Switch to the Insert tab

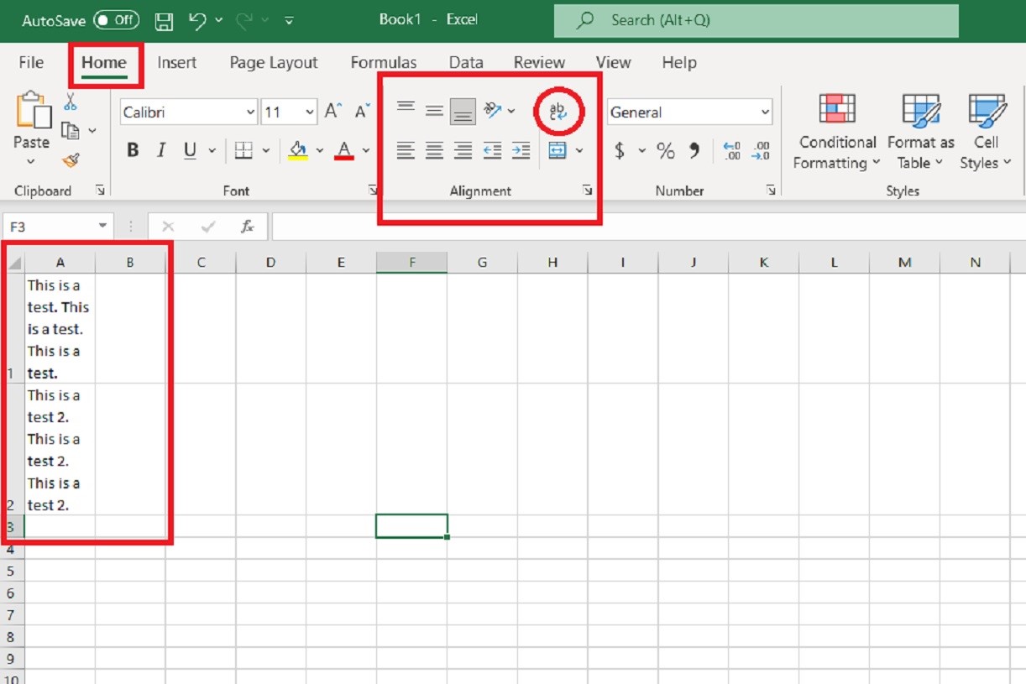pyautogui.click(x=176, y=62)
